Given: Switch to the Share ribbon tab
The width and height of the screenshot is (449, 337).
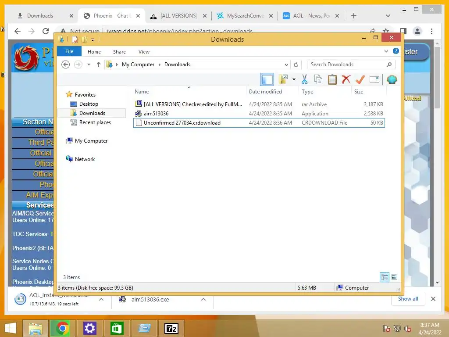Looking at the screenshot, I should [x=119, y=52].
